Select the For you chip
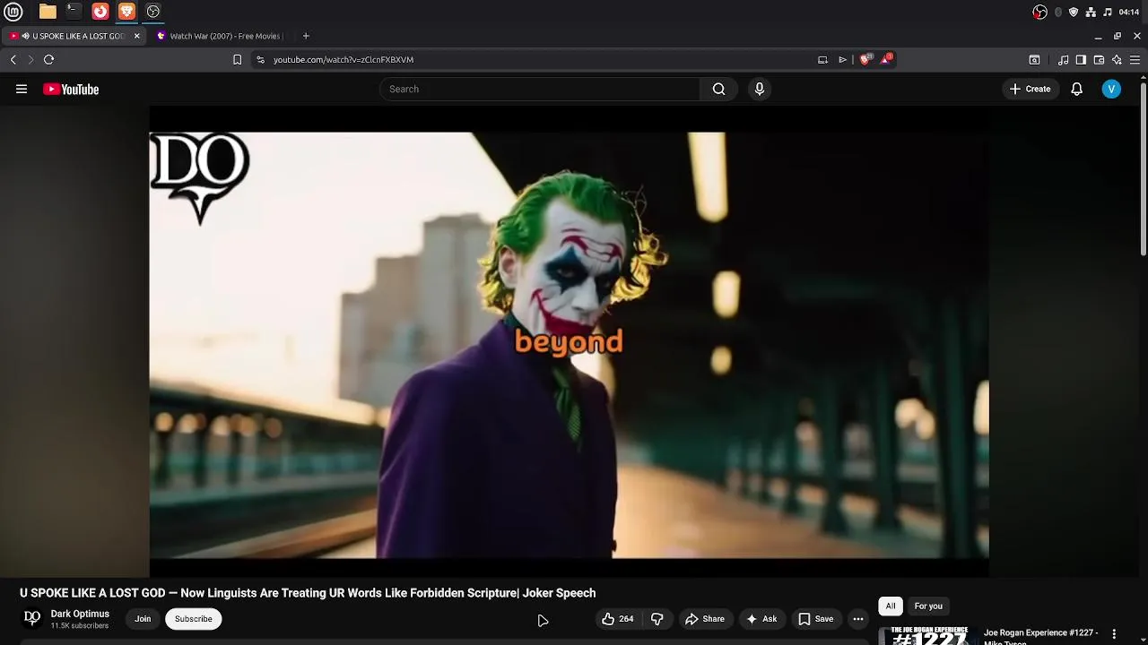Image resolution: width=1148 pixels, height=645 pixels. tap(928, 606)
